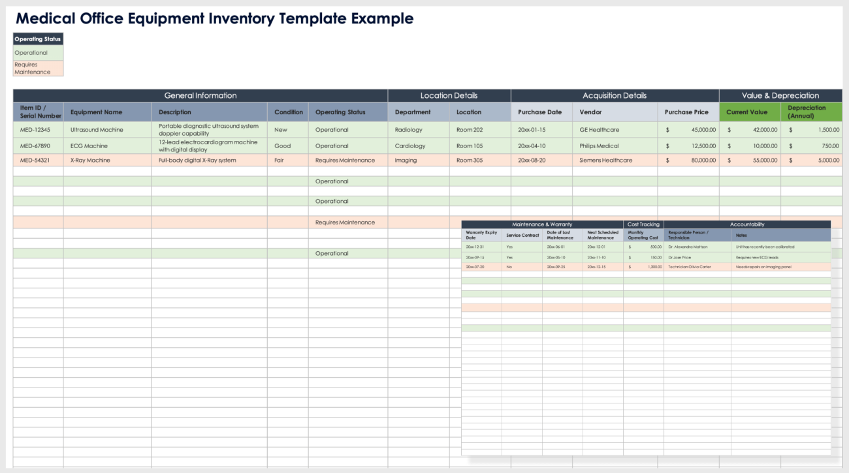849x473 pixels.
Task: Click the $80,000.00 purchase price cell
Action: pos(692,160)
